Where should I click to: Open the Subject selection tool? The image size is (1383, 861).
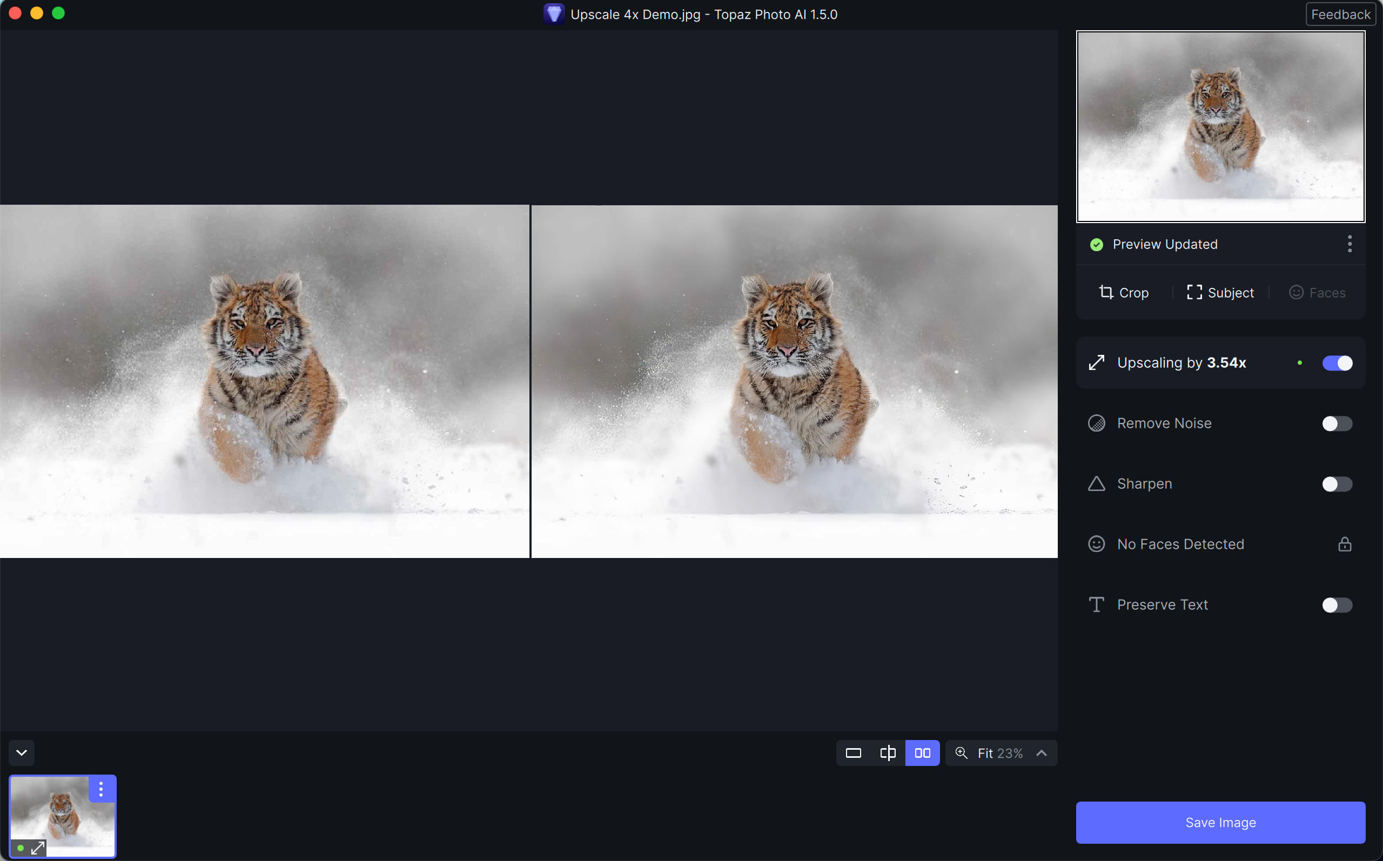coord(1220,293)
